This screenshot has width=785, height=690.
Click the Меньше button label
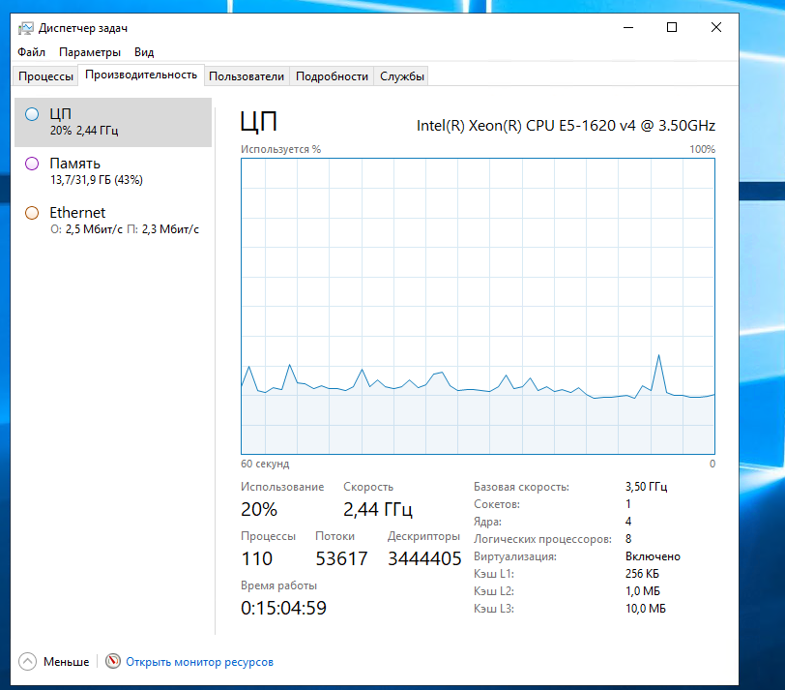pyautogui.click(x=66, y=662)
